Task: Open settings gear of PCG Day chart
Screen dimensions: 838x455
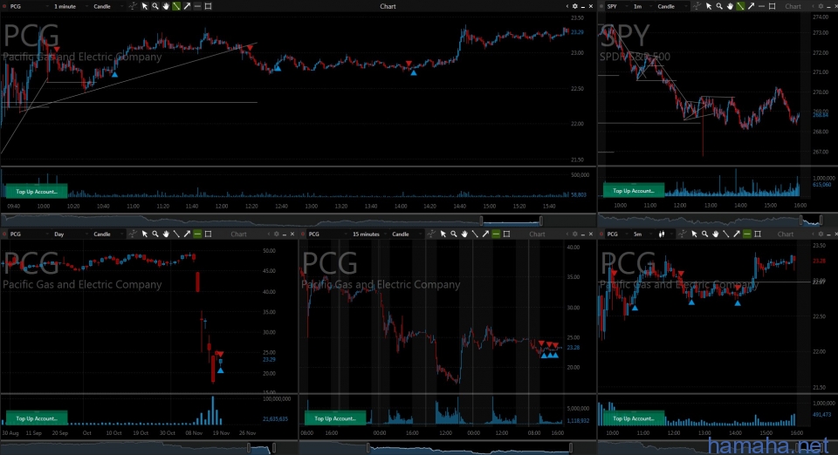Action: click(x=277, y=234)
